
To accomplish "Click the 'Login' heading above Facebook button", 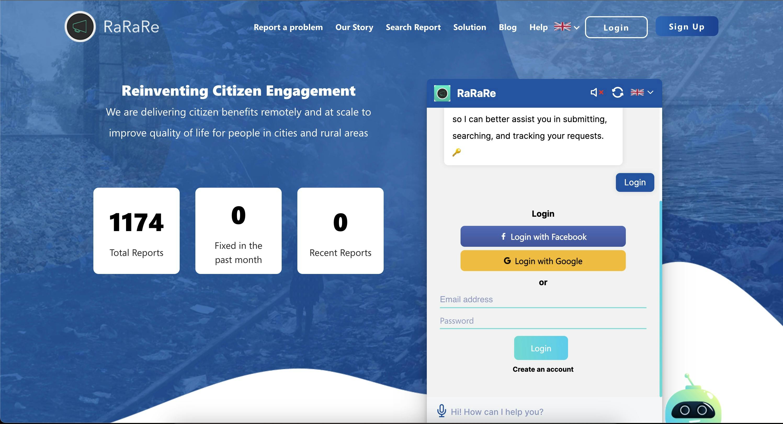I will [543, 214].
